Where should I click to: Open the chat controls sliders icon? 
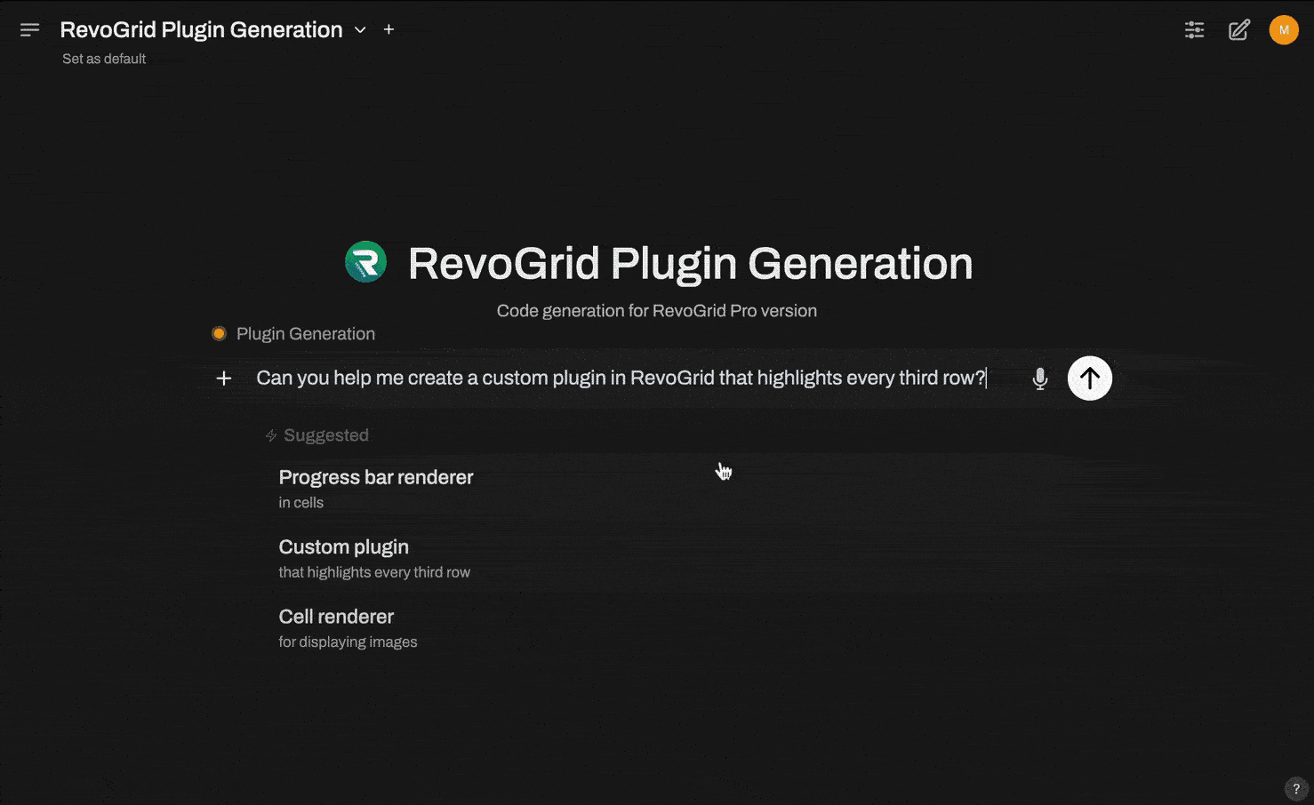[1194, 30]
